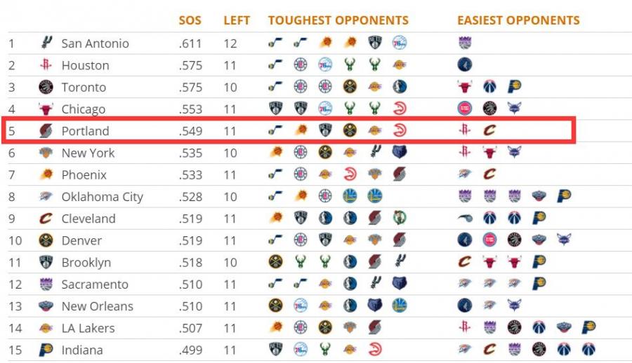Click the Knicks logo beside New York
Image resolution: width=632 pixels, height=363 pixels.
[x=46, y=153]
